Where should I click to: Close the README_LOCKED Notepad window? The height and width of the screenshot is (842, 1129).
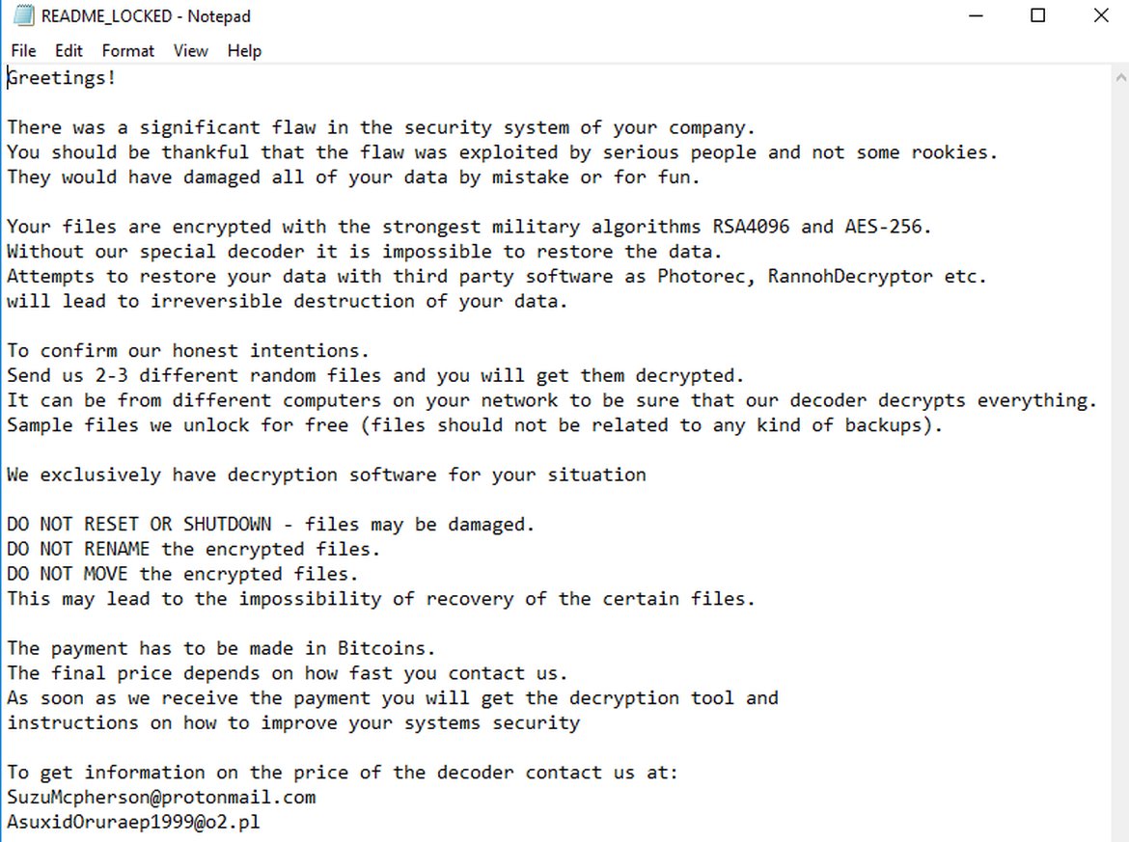1101,16
